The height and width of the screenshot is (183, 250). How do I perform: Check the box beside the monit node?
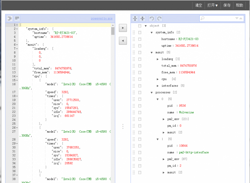139,52
